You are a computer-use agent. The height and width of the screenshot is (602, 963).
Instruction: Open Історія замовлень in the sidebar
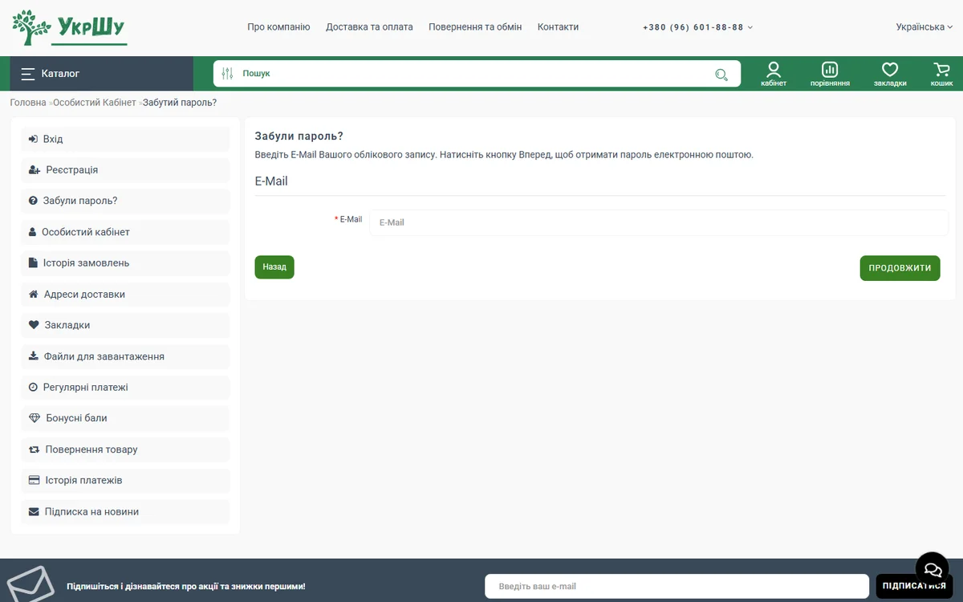pos(125,263)
